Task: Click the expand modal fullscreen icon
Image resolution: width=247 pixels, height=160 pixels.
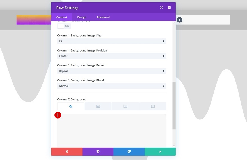Action: pyautogui.click(x=161, y=8)
